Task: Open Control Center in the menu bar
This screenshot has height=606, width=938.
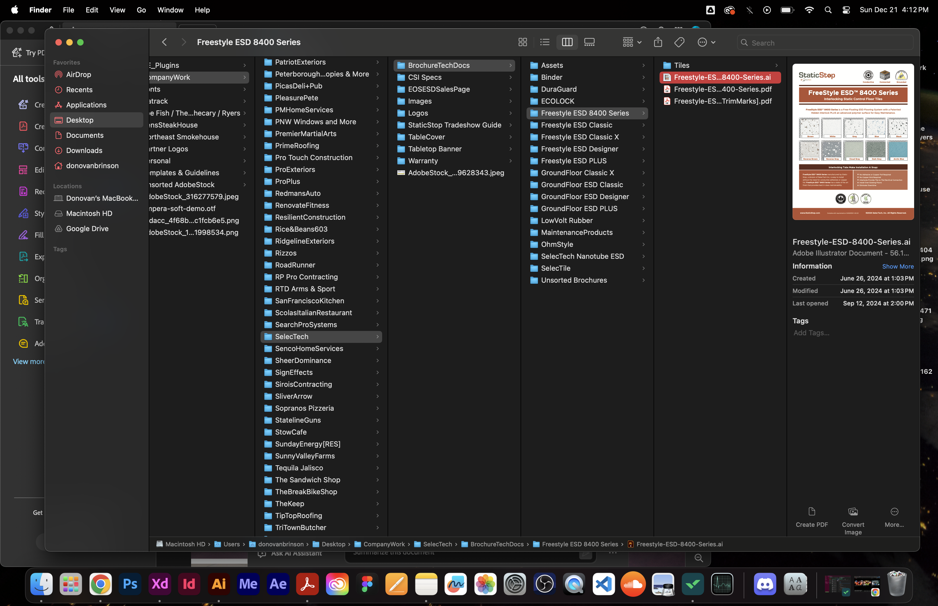Action: tap(846, 10)
